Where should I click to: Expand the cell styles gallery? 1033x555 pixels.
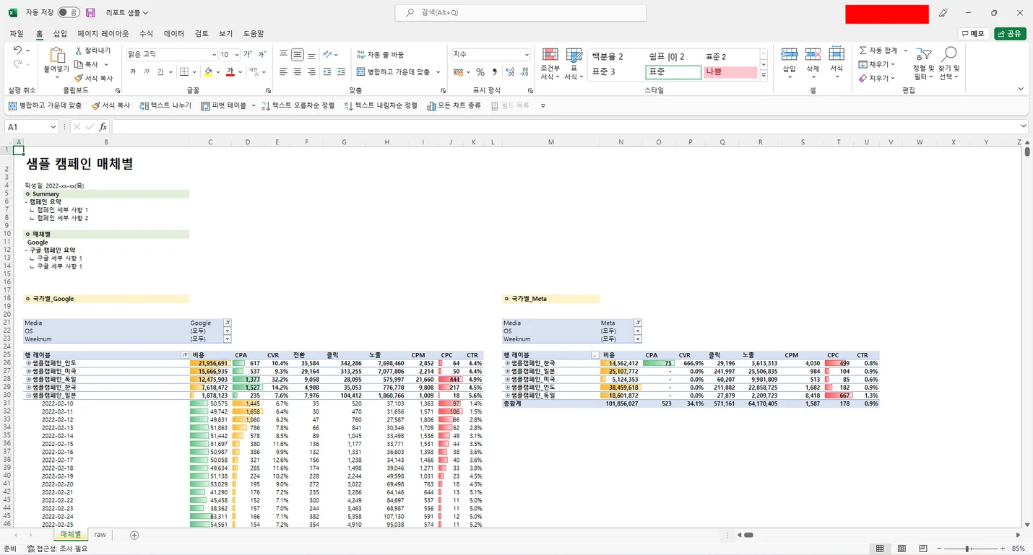click(x=764, y=75)
